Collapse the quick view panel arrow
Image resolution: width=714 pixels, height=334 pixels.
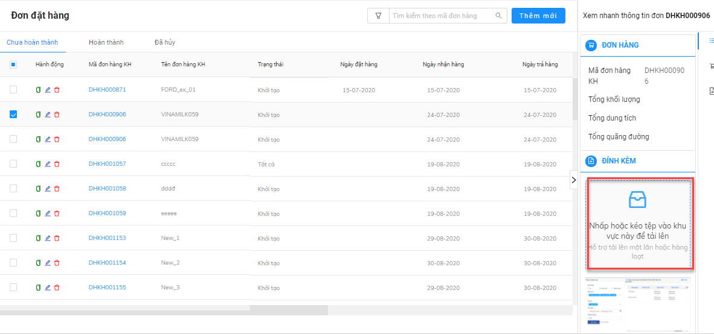pyautogui.click(x=573, y=180)
